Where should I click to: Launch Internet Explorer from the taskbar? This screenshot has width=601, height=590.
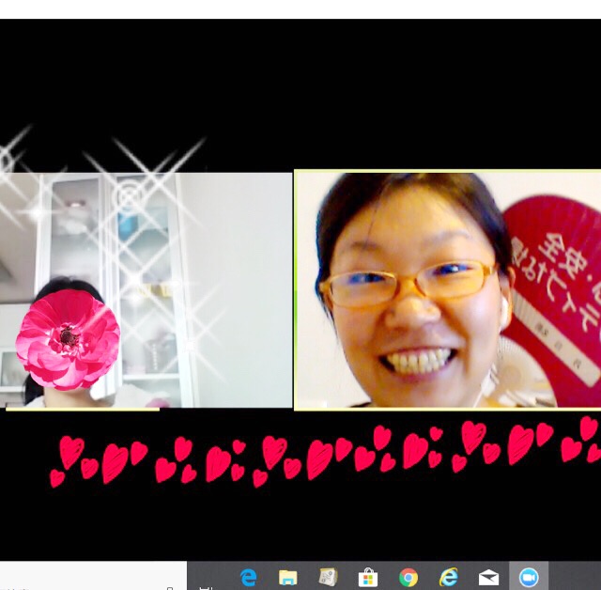pos(448,577)
